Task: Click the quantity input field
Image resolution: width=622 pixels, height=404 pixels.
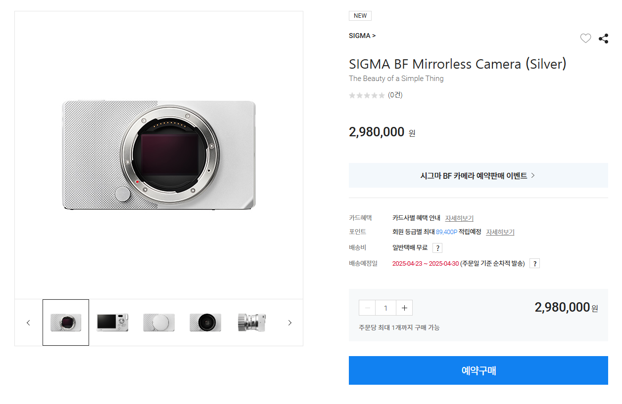Action: click(385, 308)
